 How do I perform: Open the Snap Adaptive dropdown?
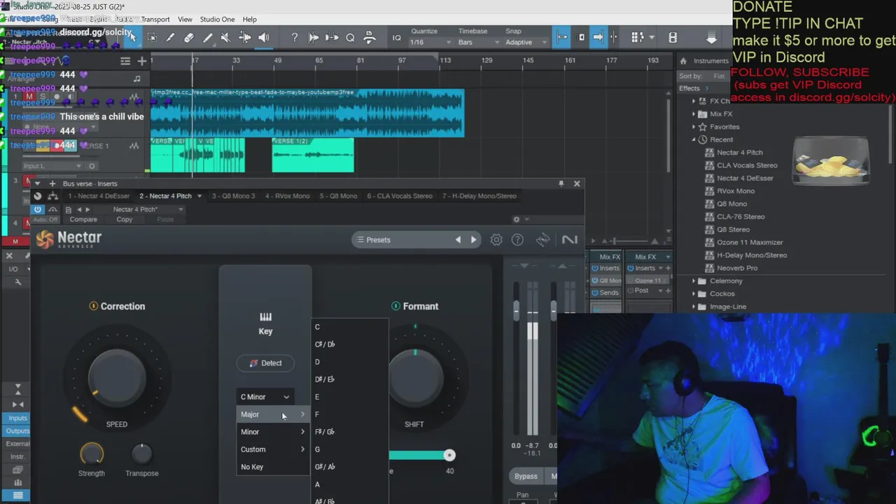[x=526, y=43]
